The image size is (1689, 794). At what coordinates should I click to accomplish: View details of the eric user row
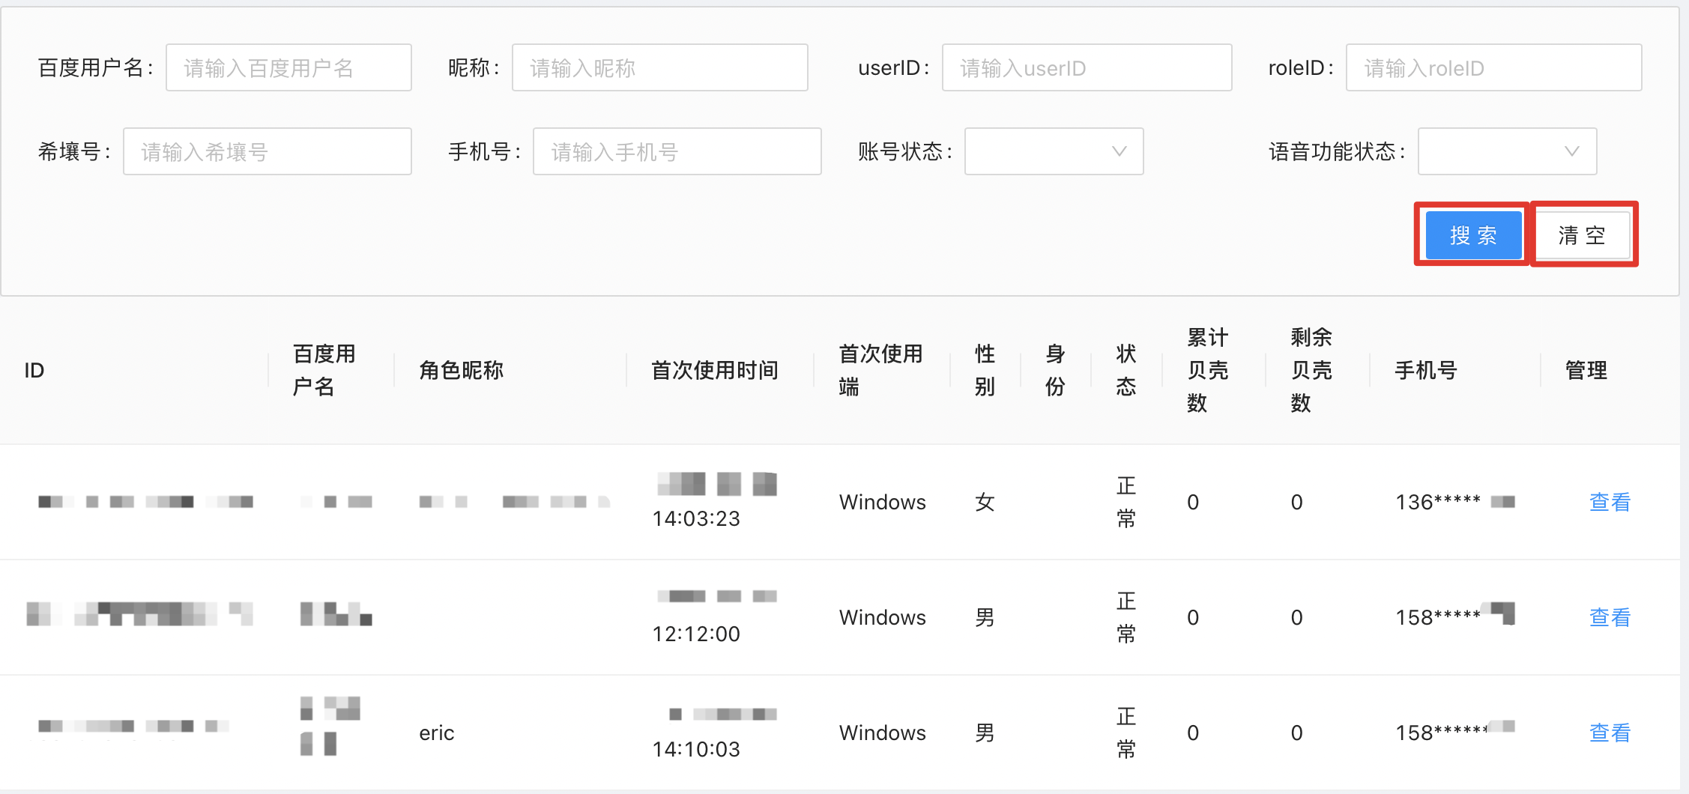tap(1610, 733)
